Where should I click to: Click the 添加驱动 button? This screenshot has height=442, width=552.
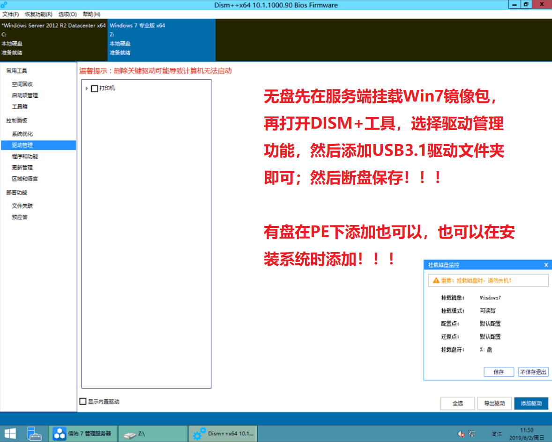[x=531, y=403]
